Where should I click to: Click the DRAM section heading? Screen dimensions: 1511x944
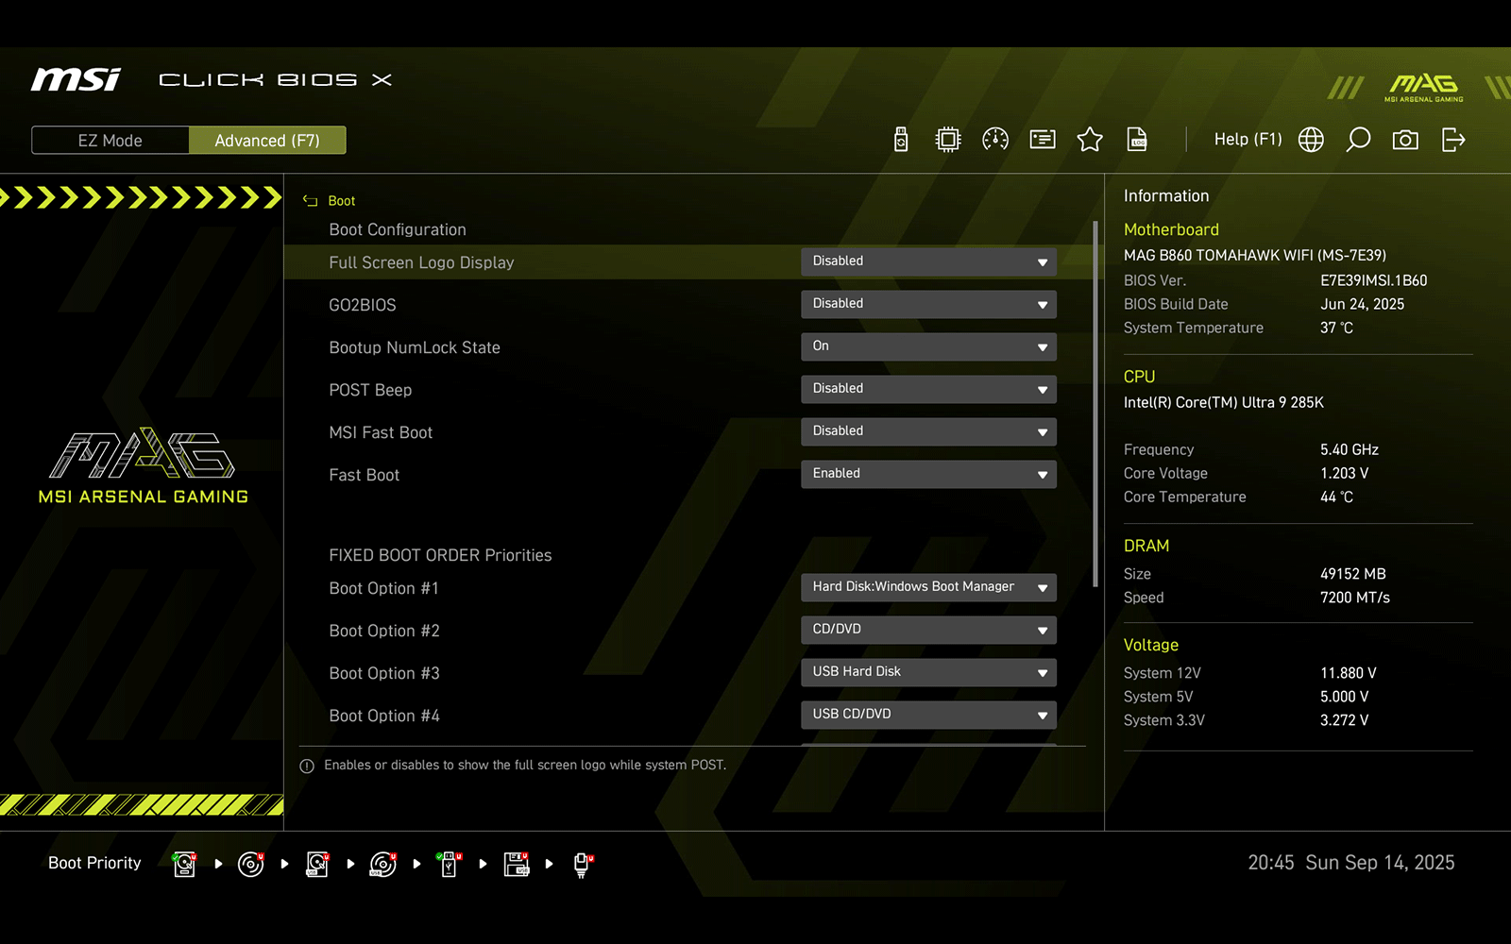click(x=1146, y=546)
